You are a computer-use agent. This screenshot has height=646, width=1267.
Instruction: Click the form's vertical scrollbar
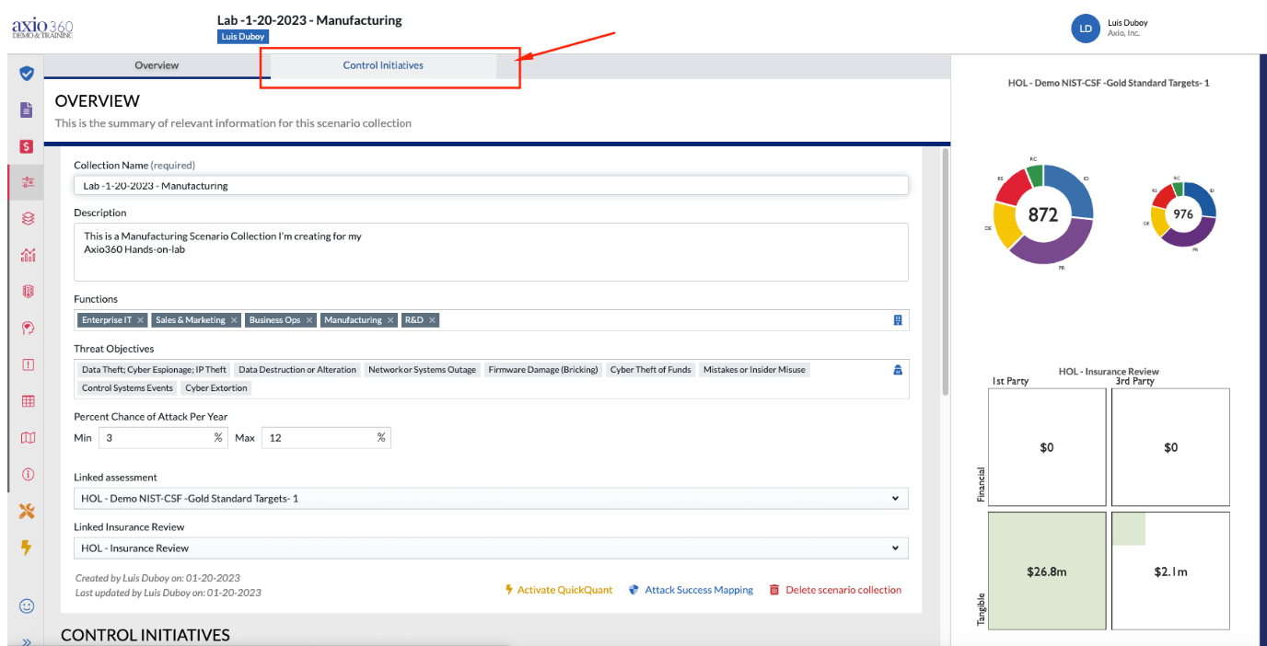pos(944,271)
